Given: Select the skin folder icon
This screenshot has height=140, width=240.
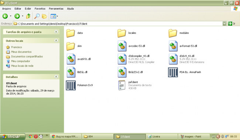Looking at the screenshot, I should point(71,46).
